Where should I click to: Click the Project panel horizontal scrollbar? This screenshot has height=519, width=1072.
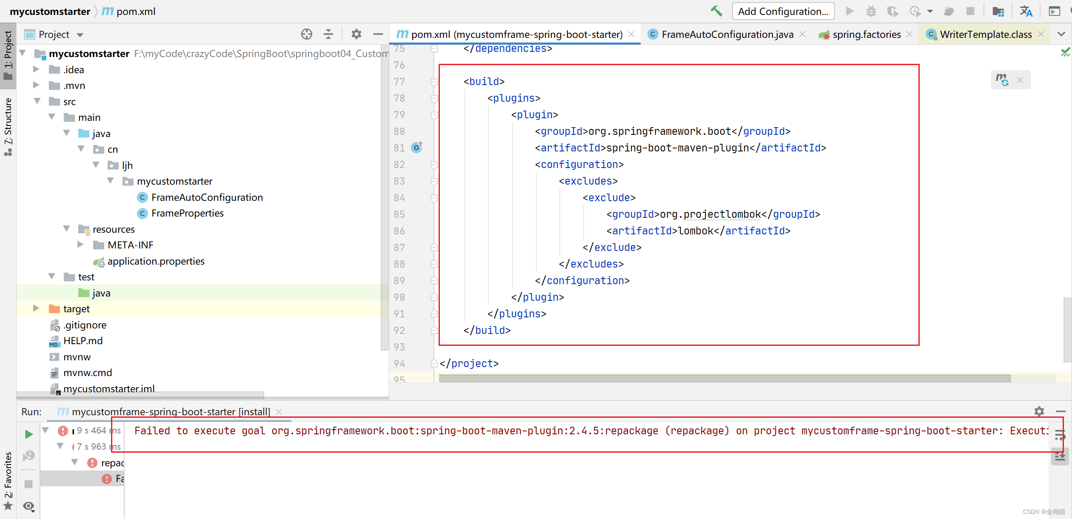pyautogui.click(x=140, y=395)
